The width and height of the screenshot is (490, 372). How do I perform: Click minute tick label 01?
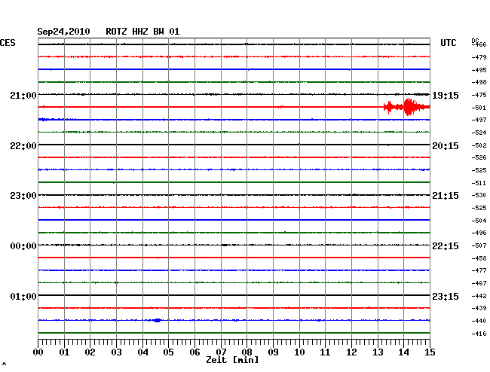point(64,352)
